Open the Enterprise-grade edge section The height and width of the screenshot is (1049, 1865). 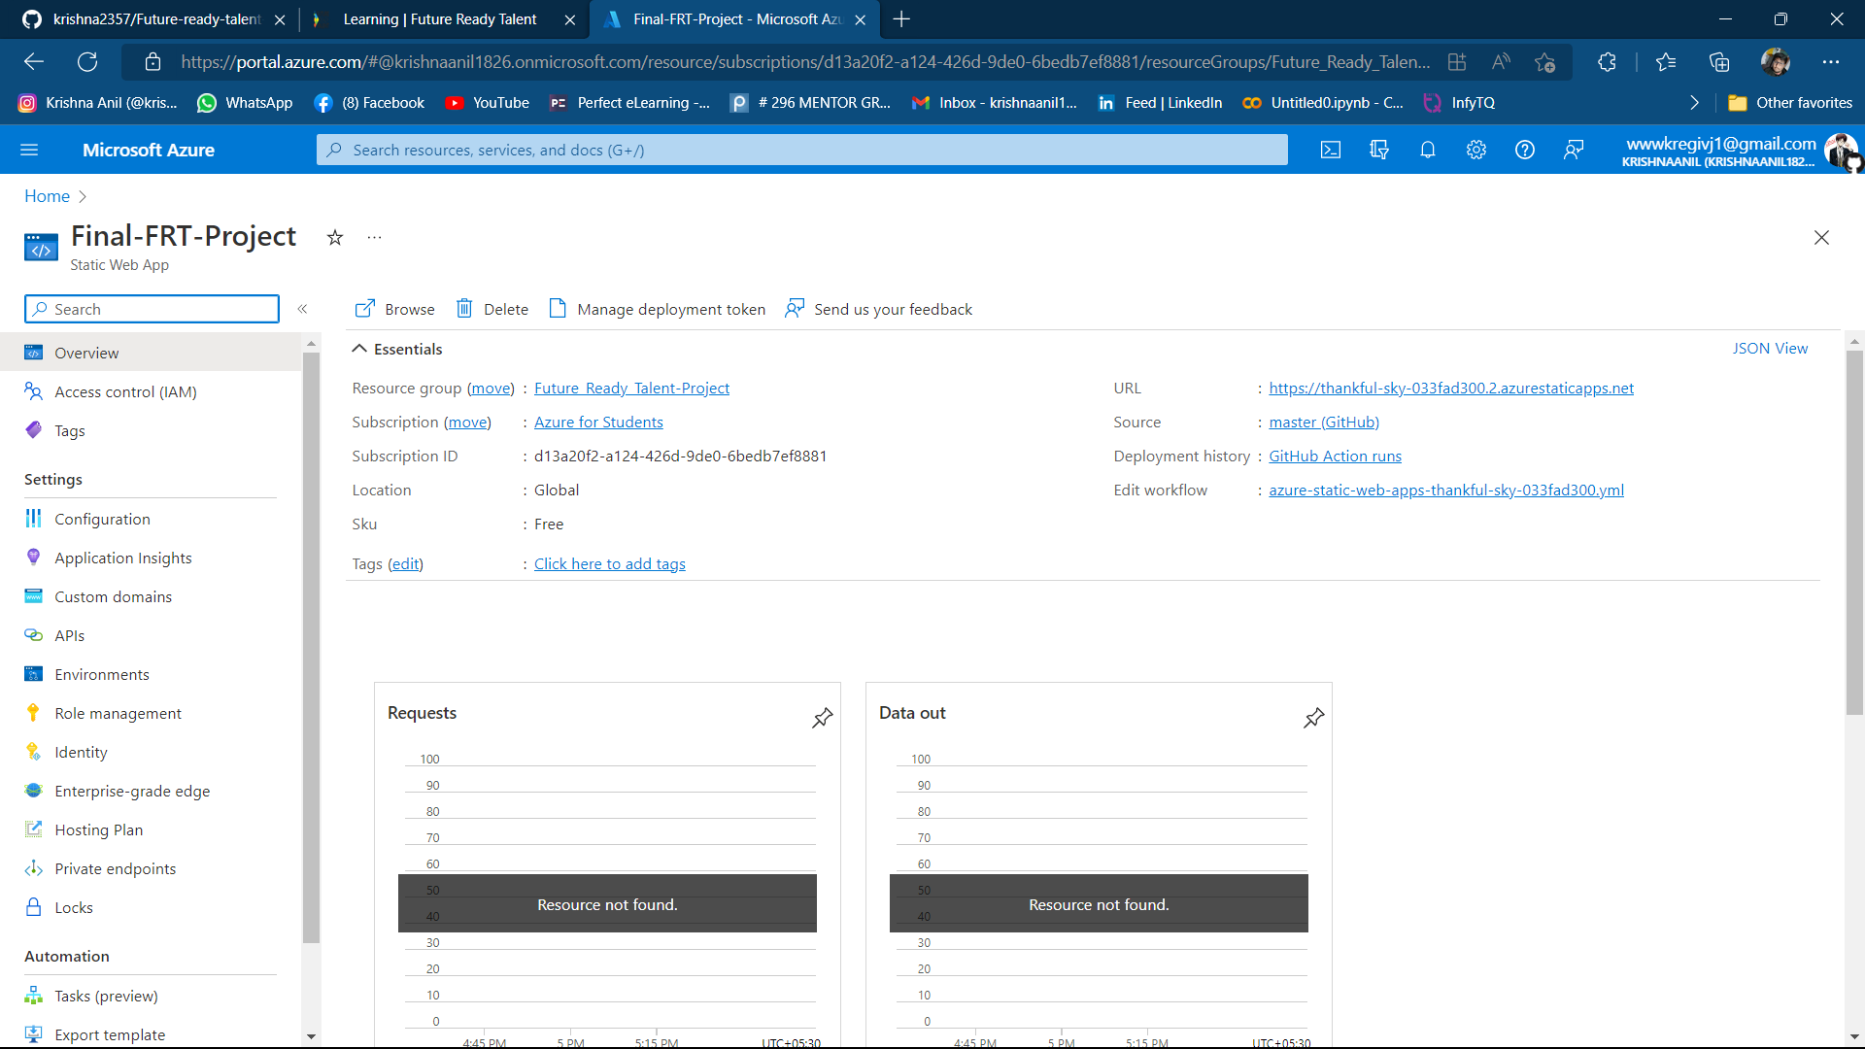coord(132,791)
